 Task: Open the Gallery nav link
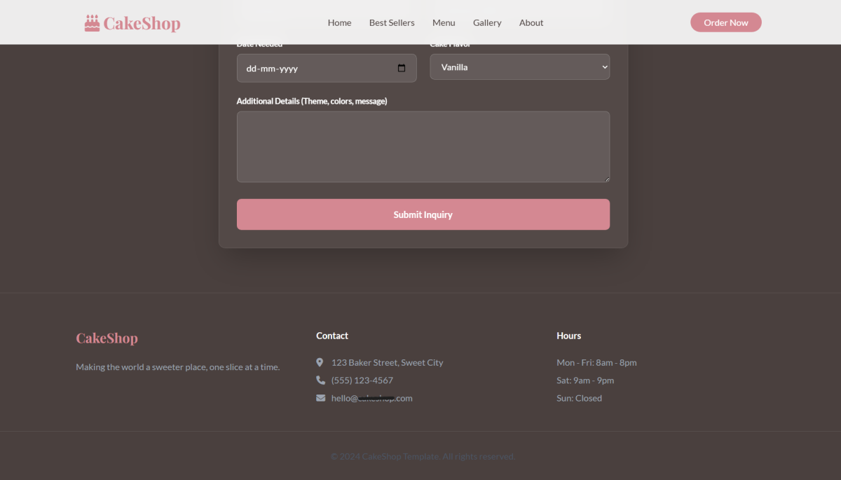pos(487,22)
